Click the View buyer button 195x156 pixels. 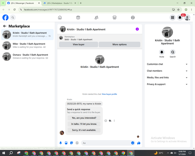pos(78,44)
